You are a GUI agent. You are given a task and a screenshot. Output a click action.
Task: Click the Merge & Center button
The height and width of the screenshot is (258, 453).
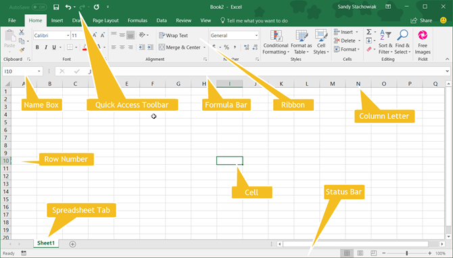pyautogui.click(x=182, y=47)
